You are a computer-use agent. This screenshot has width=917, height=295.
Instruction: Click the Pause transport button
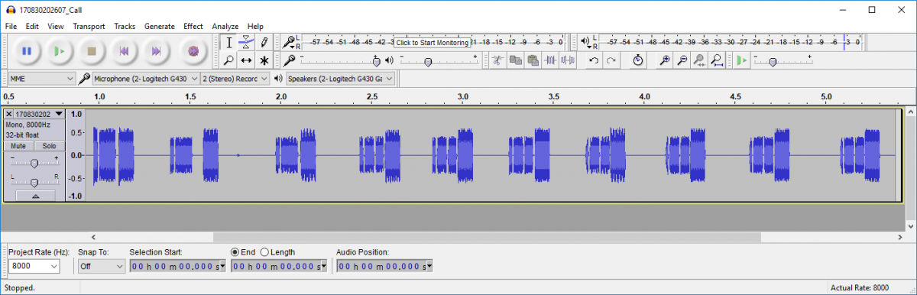pos(27,51)
